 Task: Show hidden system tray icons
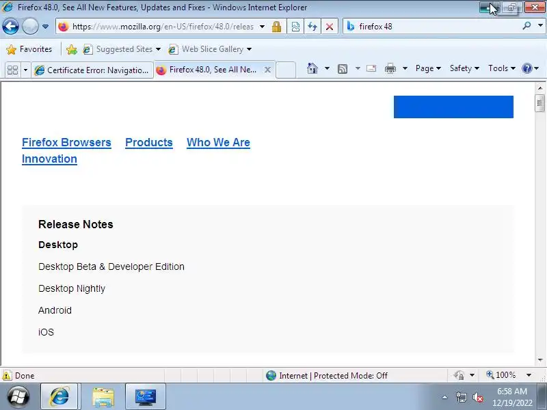coord(444,397)
